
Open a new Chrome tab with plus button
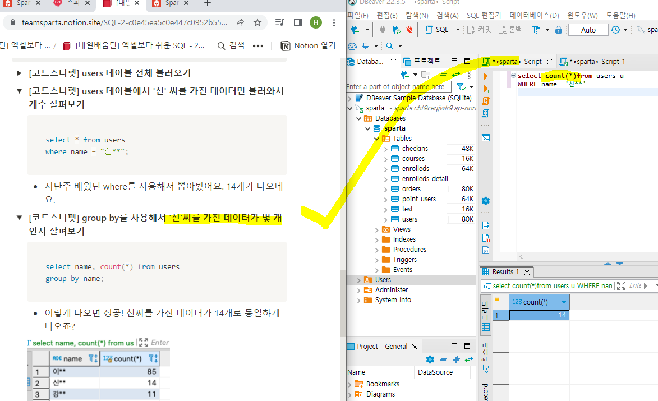point(208,4)
